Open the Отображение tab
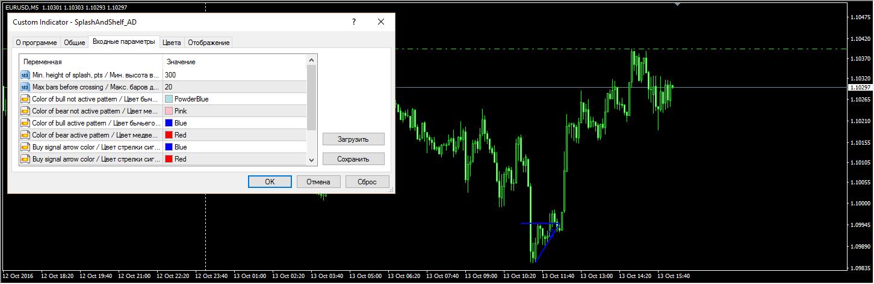 click(208, 43)
